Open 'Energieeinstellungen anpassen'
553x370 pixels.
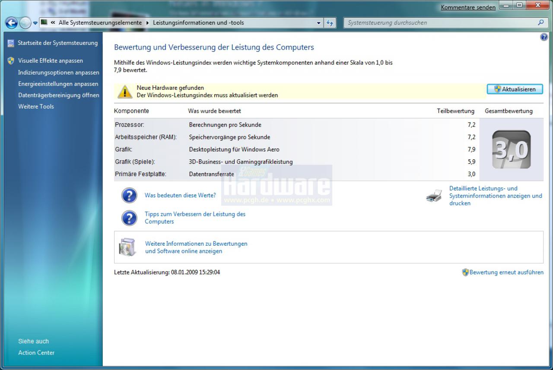pyautogui.click(x=58, y=84)
